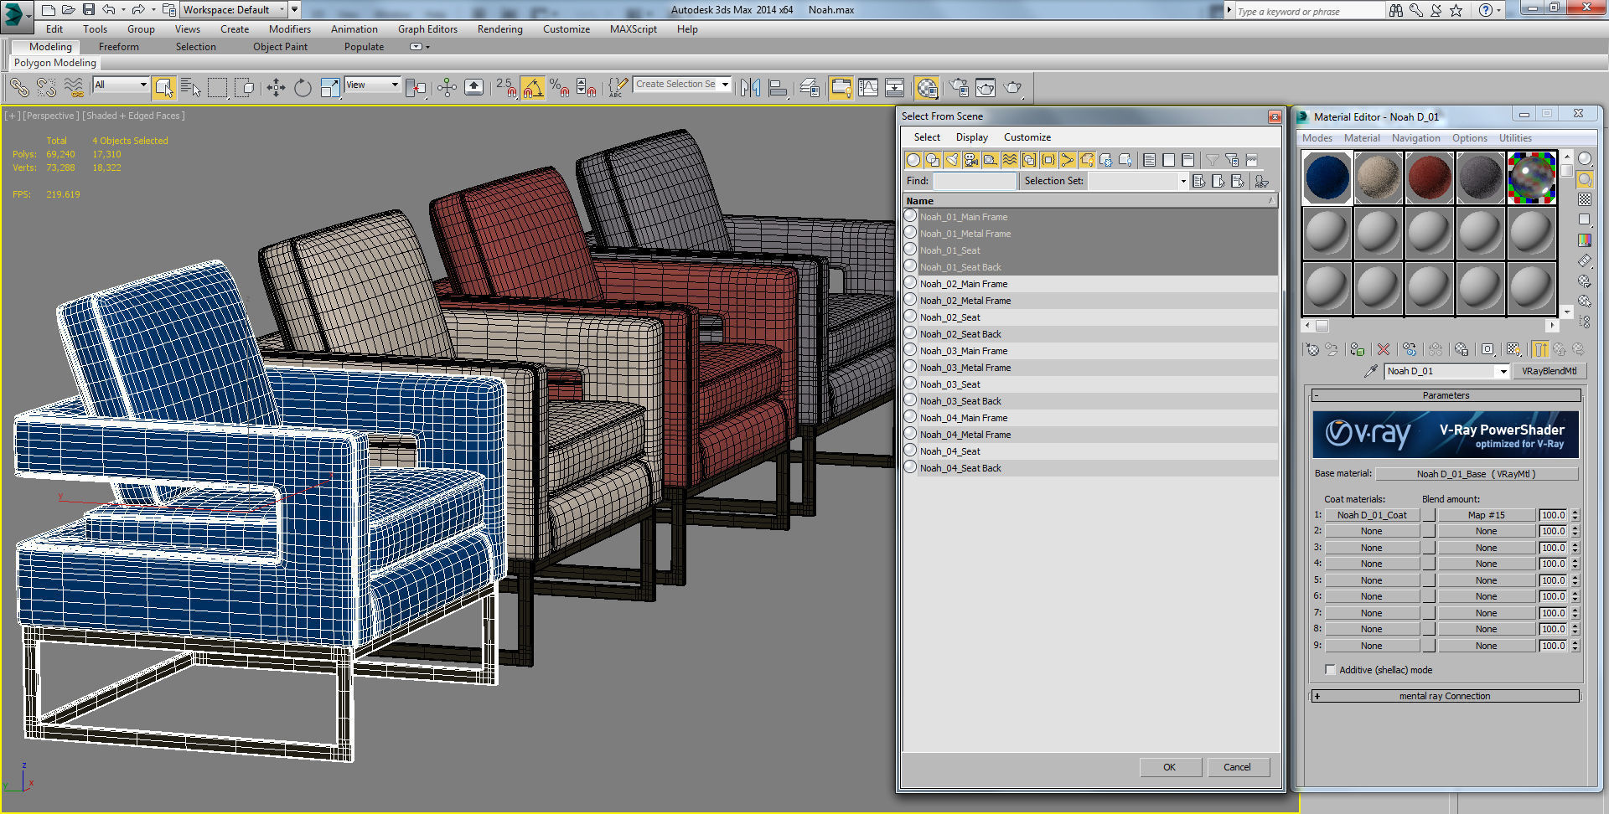Activate the Select and Move tool

pos(276,87)
